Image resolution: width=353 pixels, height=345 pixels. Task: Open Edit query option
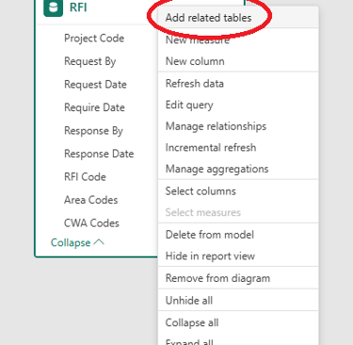coord(189,105)
